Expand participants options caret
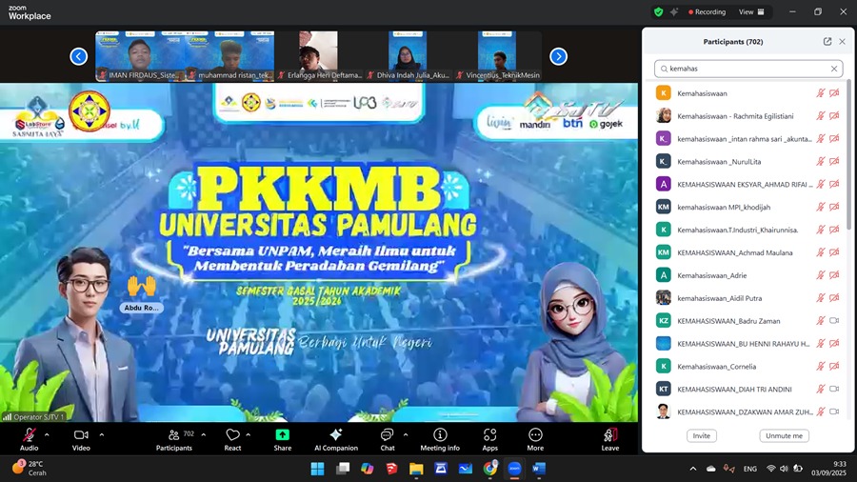Image resolution: width=857 pixels, height=482 pixels. [x=204, y=435]
